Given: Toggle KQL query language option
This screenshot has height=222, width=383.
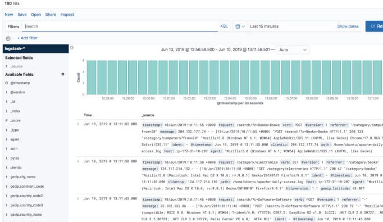Looking at the screenshot, I should (224, 26).
